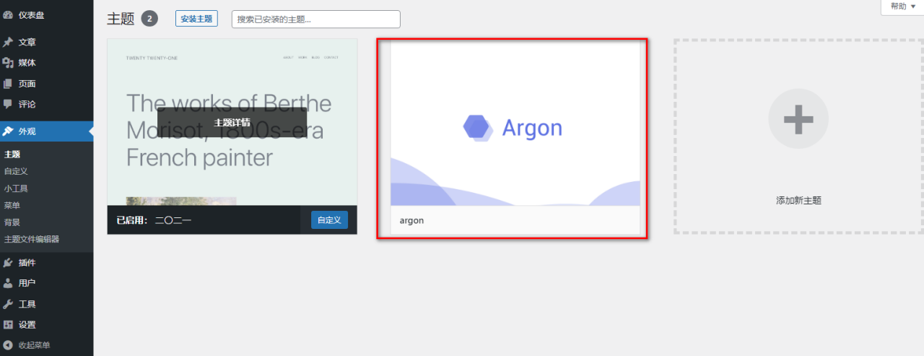Expand the 帮助 help dropdown
This screenshot has width=924, height=356.
tap(902, 6)
